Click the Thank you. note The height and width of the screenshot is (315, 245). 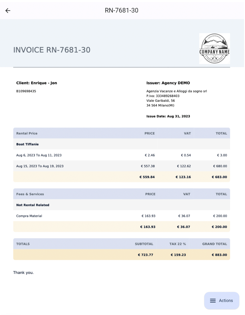(x=23, y=273)
